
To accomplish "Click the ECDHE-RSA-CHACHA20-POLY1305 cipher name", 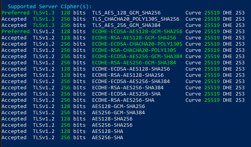I will pos(134,50).
